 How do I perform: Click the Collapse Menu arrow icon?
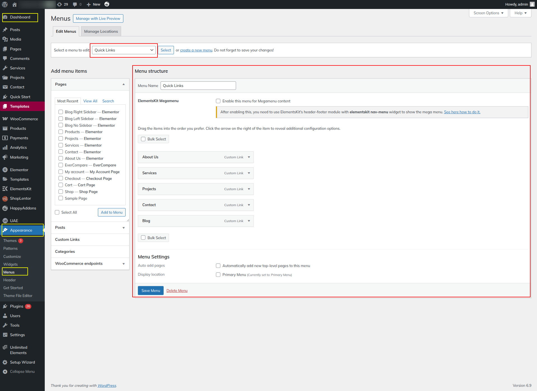pyautogui.click(x=5, y=371)
